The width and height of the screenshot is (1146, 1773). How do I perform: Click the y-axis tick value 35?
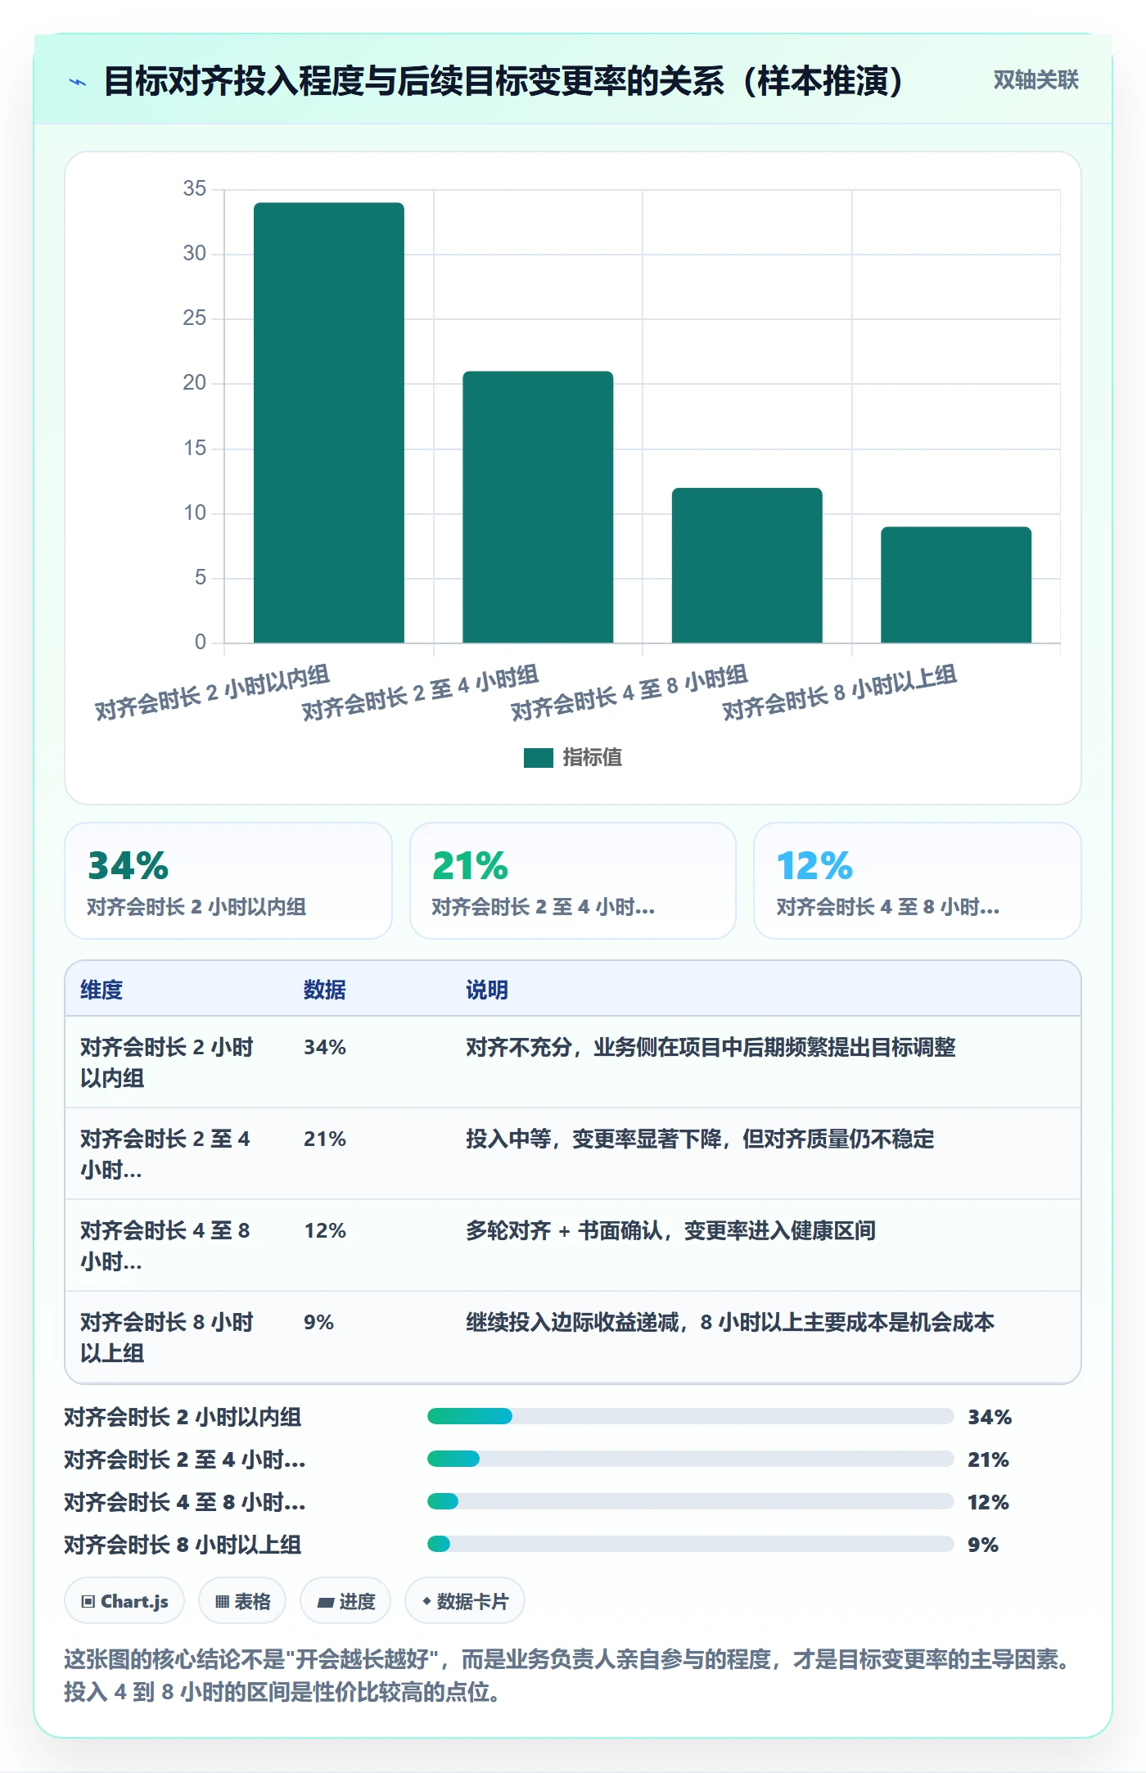[195, 188]
